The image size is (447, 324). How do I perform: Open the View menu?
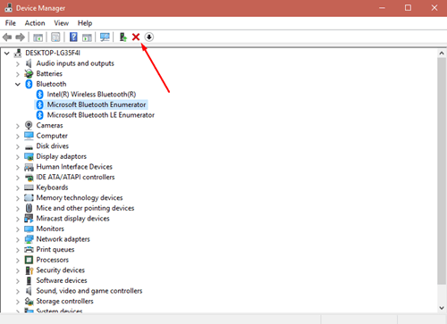click(62, 23)
